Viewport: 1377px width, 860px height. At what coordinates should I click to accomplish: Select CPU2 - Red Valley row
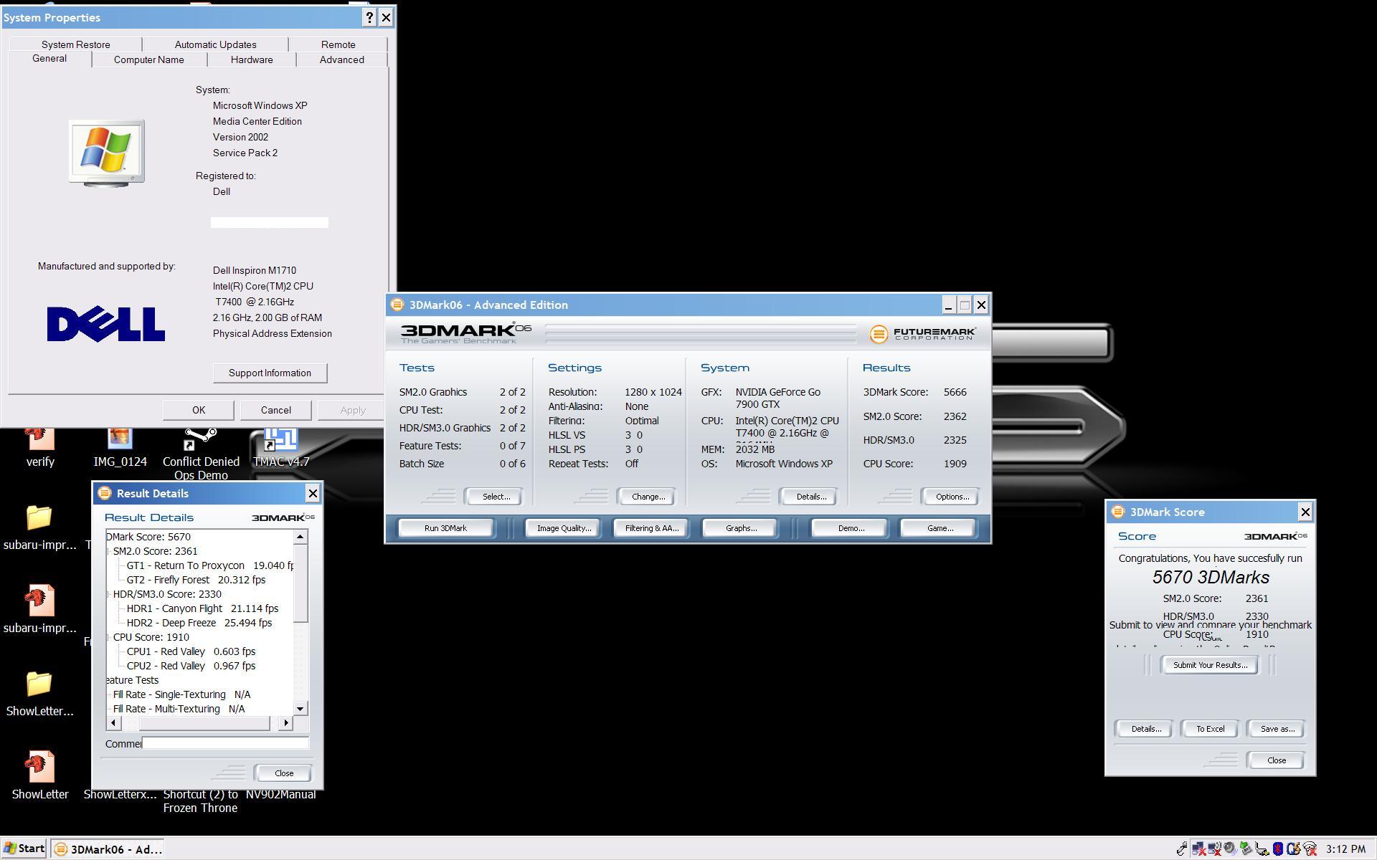tap(191, 666)
